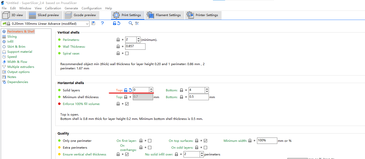Click the Ensure vertical shell thickness label
Viewport: 365px width, 159px height.
(x=84, y=154)
